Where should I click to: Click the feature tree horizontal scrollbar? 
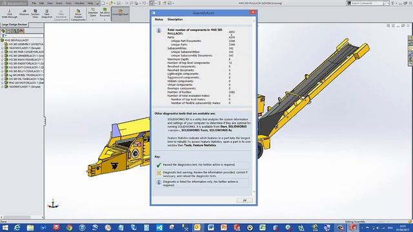(x=22, y=217)
